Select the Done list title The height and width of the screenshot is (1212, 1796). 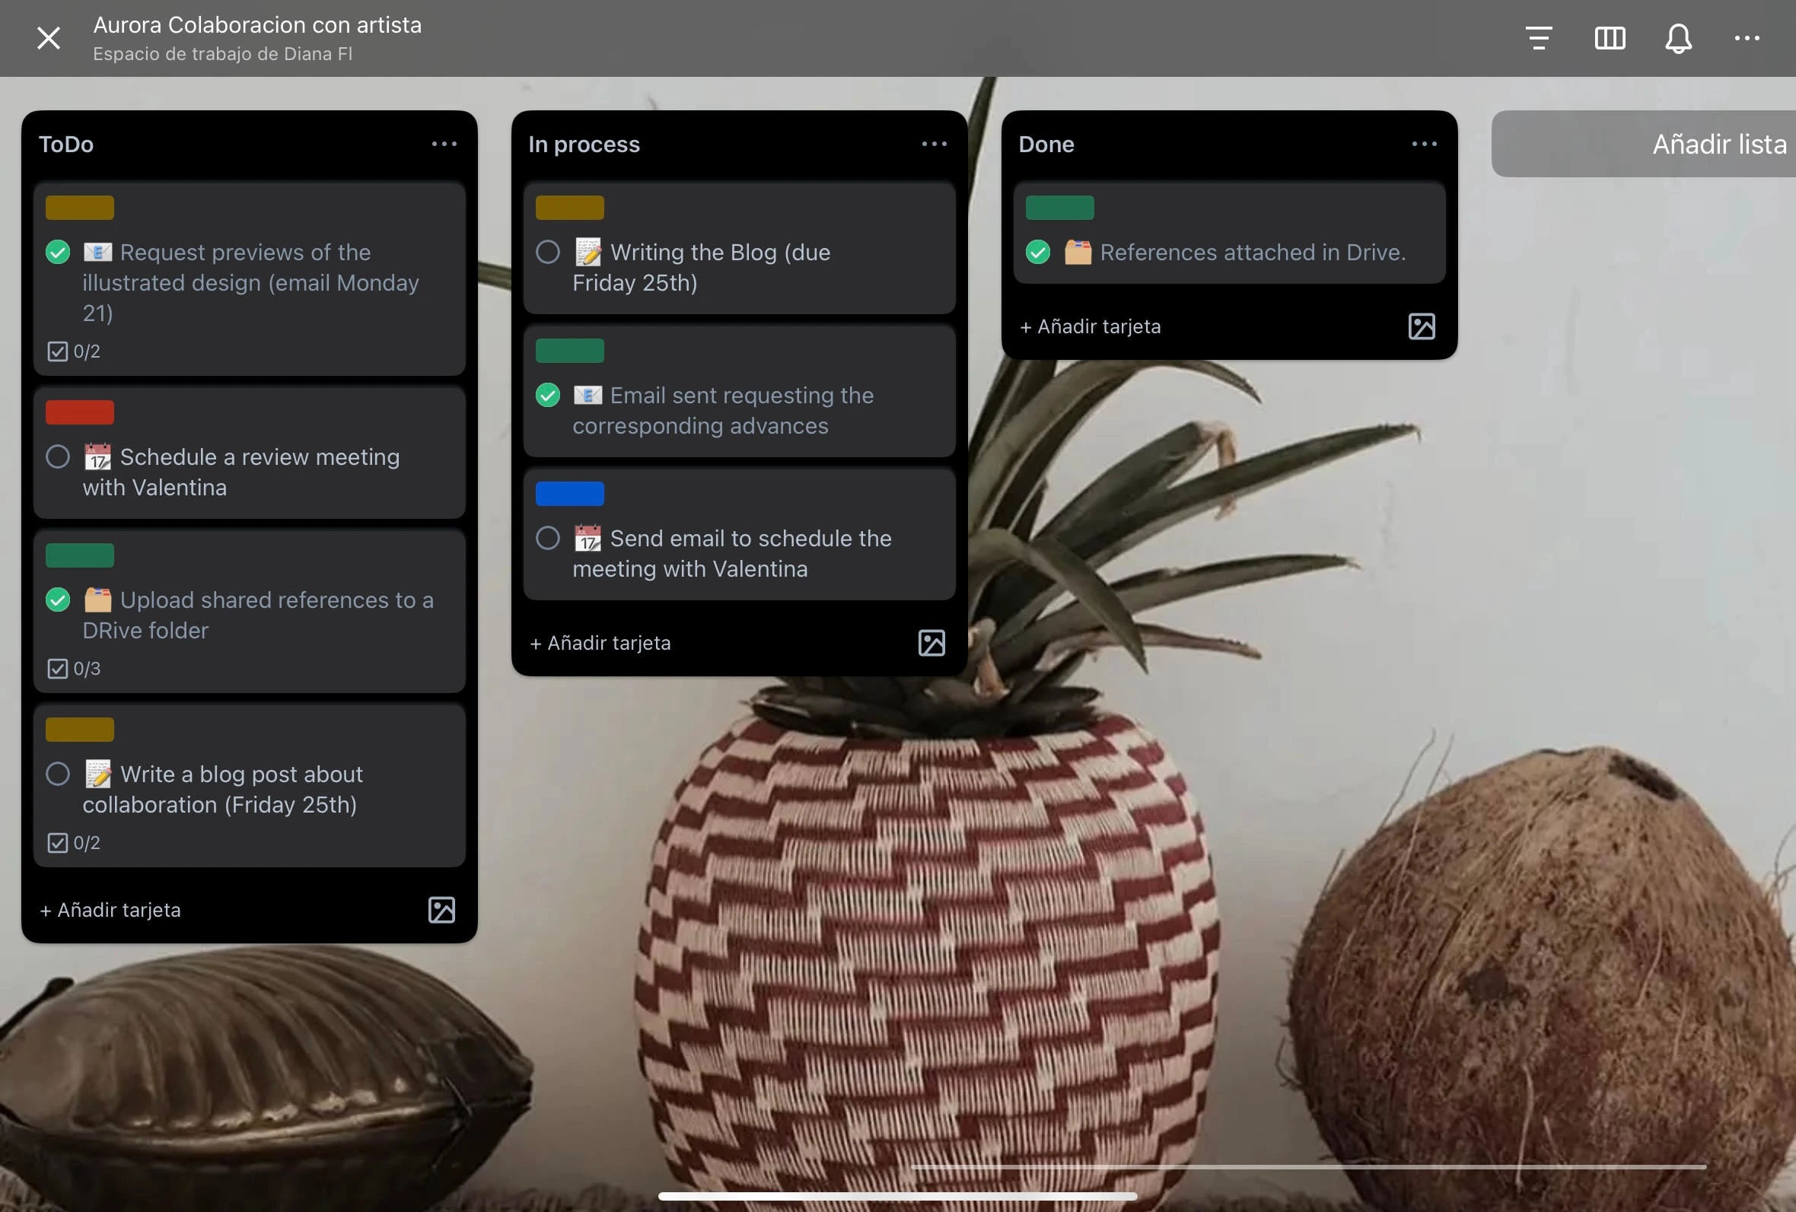[x=1046, y=145]
